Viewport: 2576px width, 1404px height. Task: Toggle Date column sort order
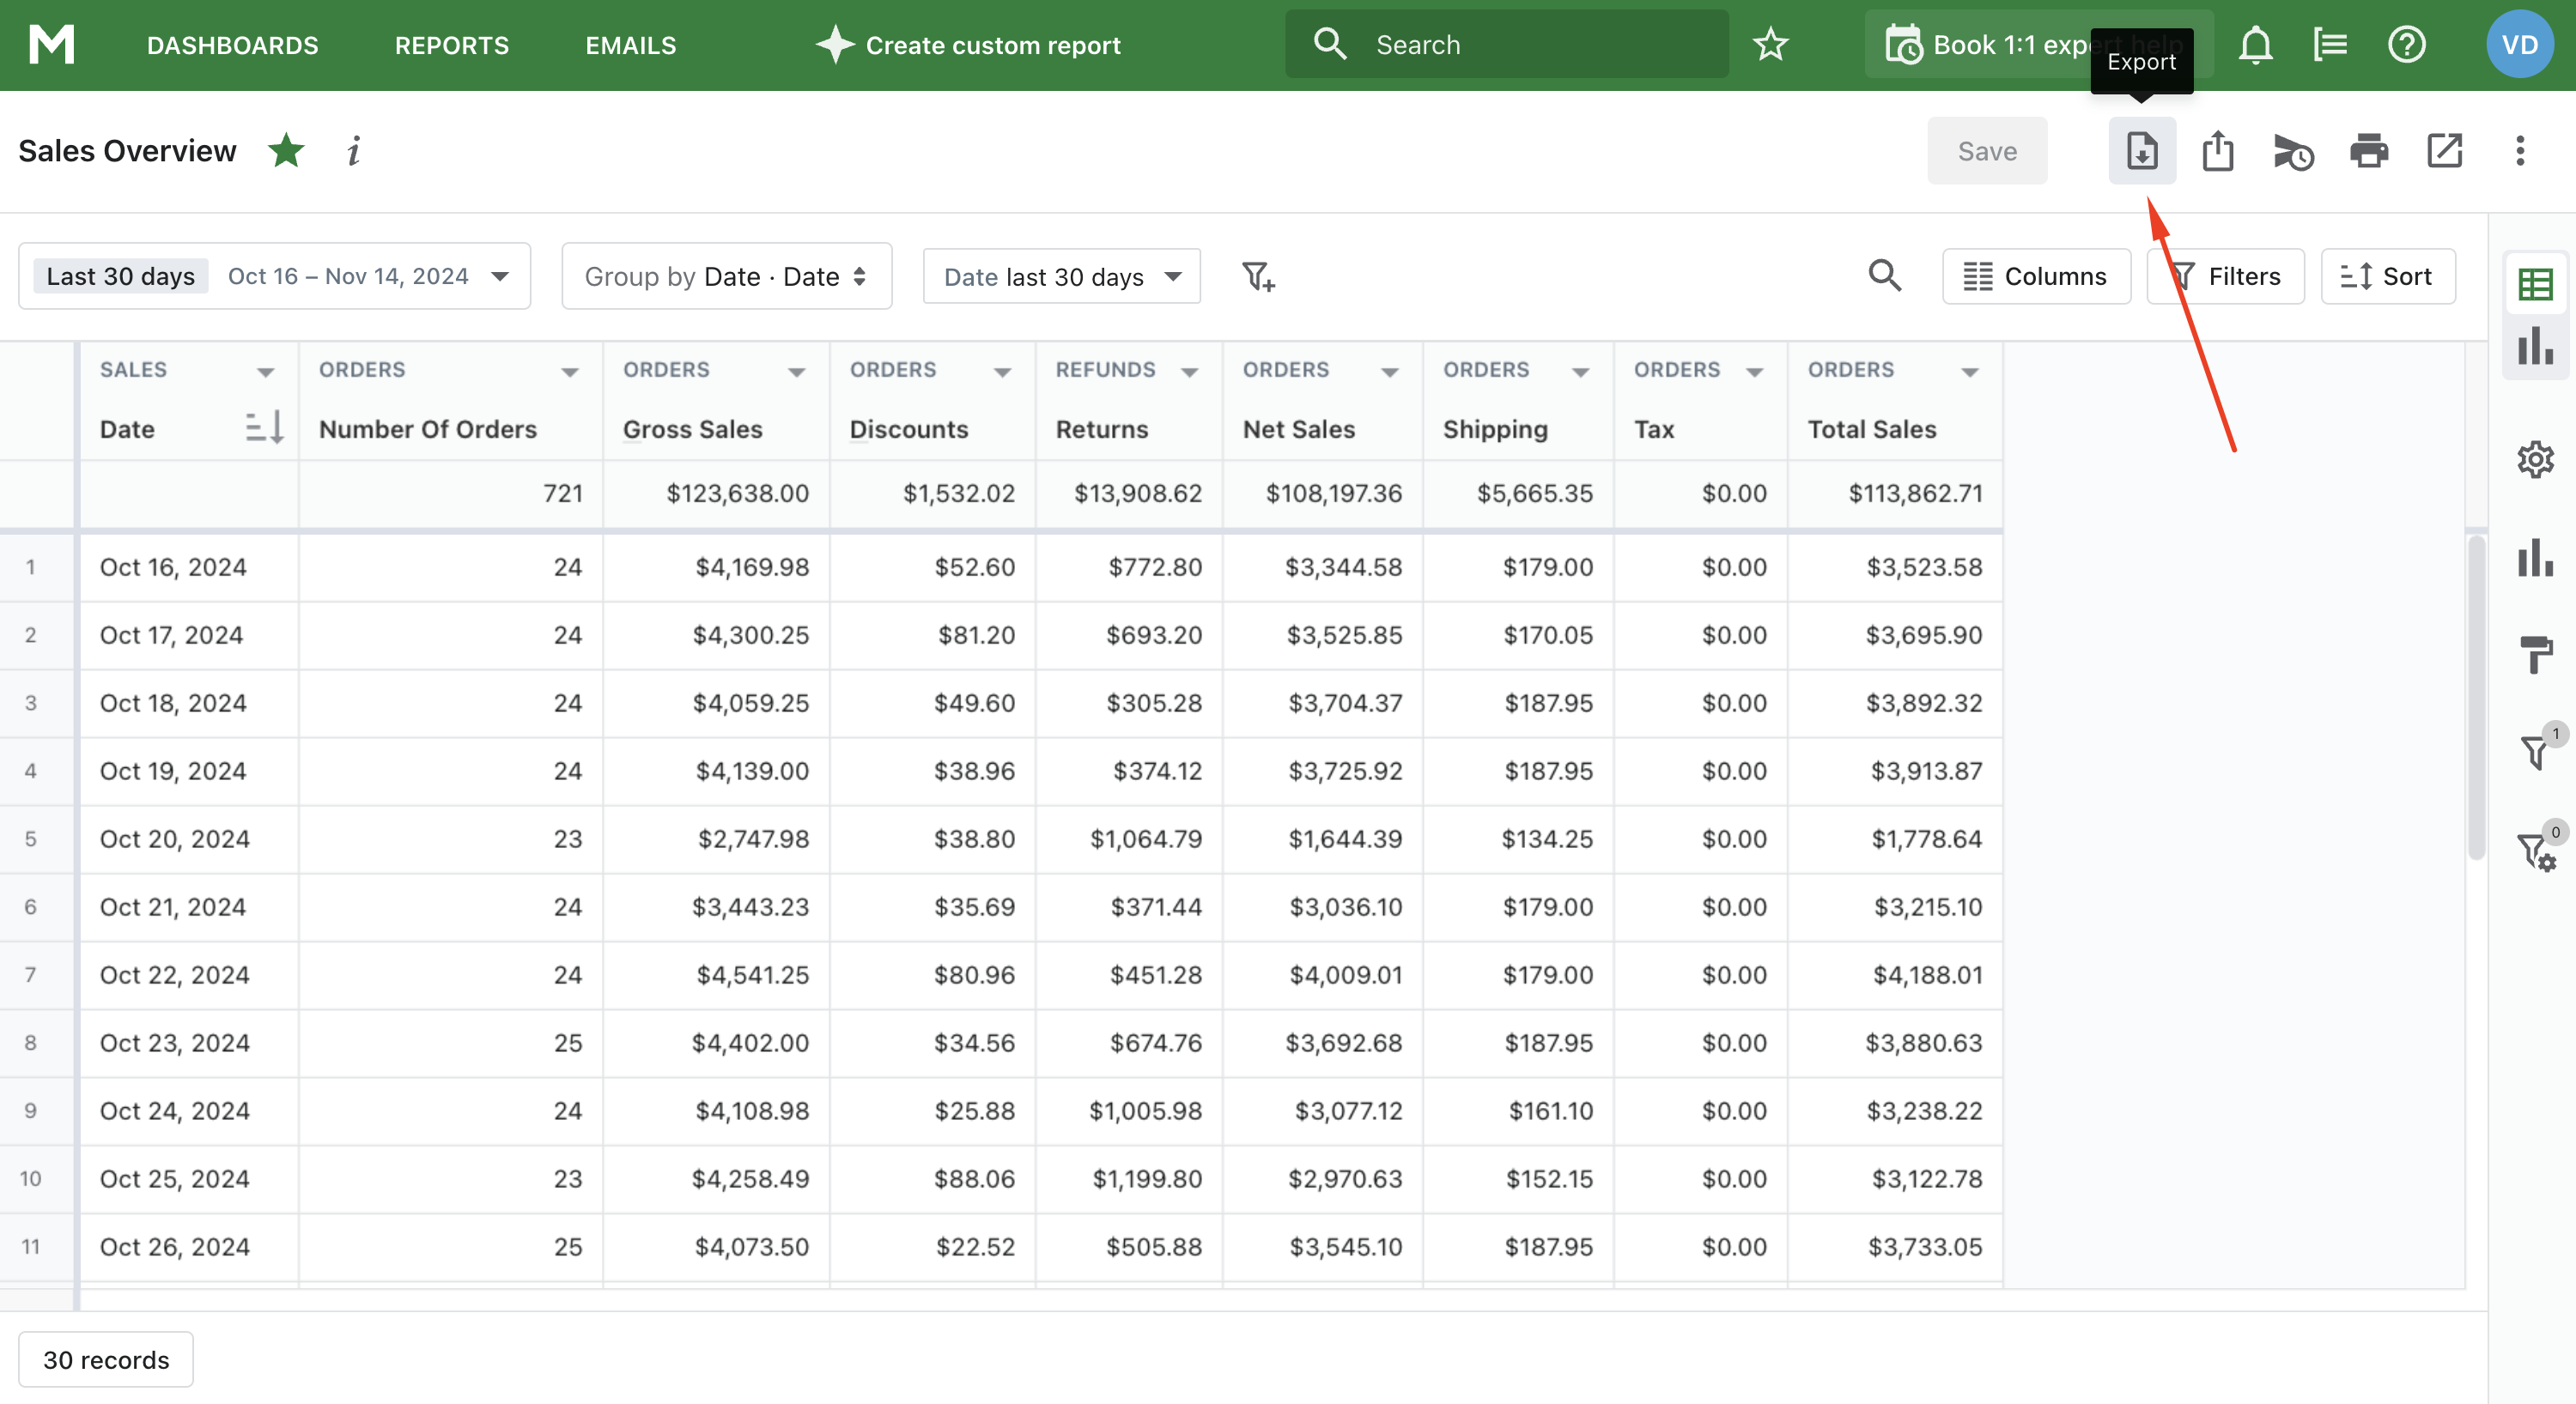264,427
